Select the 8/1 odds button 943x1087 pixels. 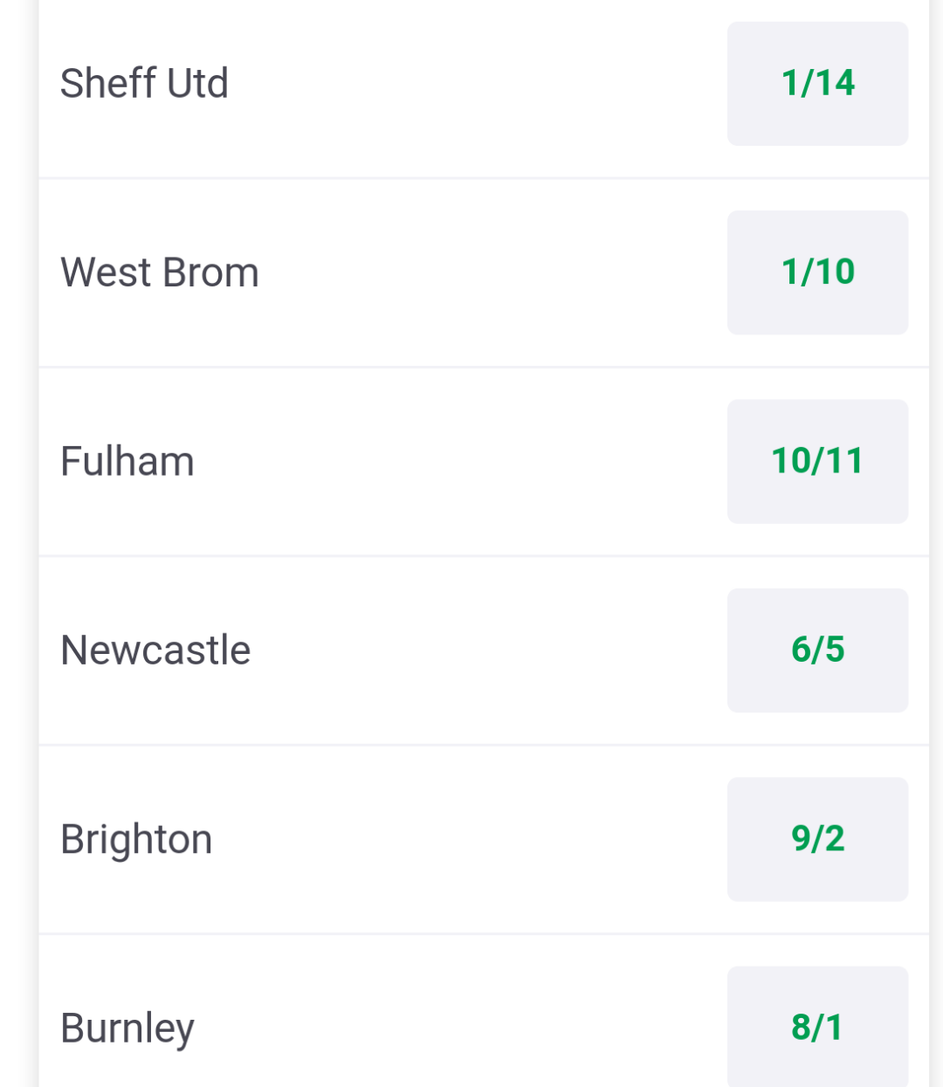817,1027
